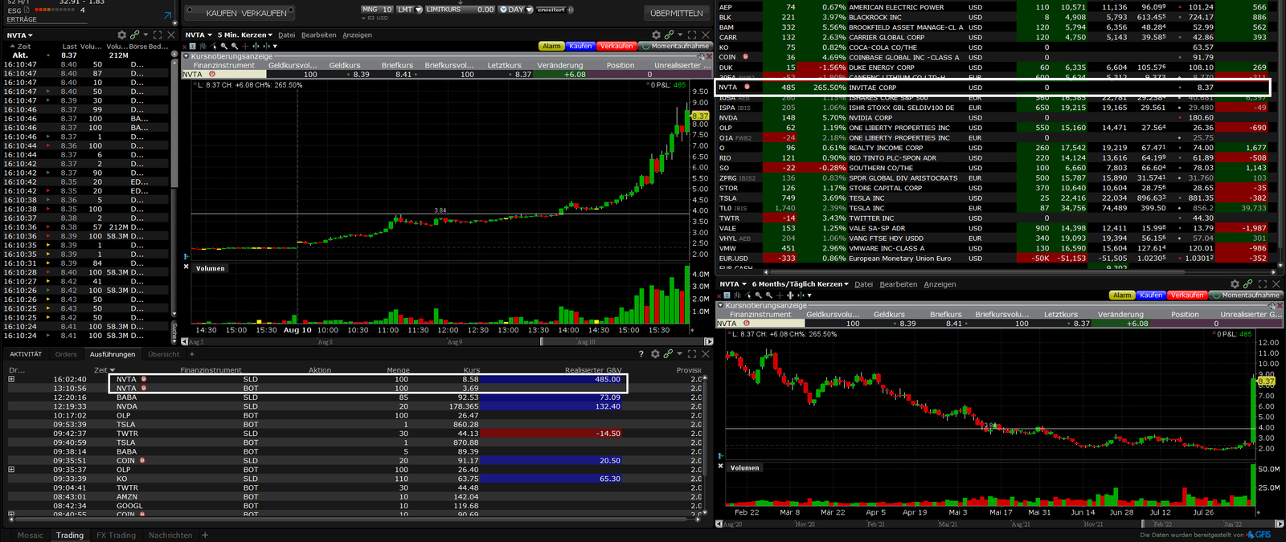Open settings gear in 5 Min. chart panel

pos(656,35)
